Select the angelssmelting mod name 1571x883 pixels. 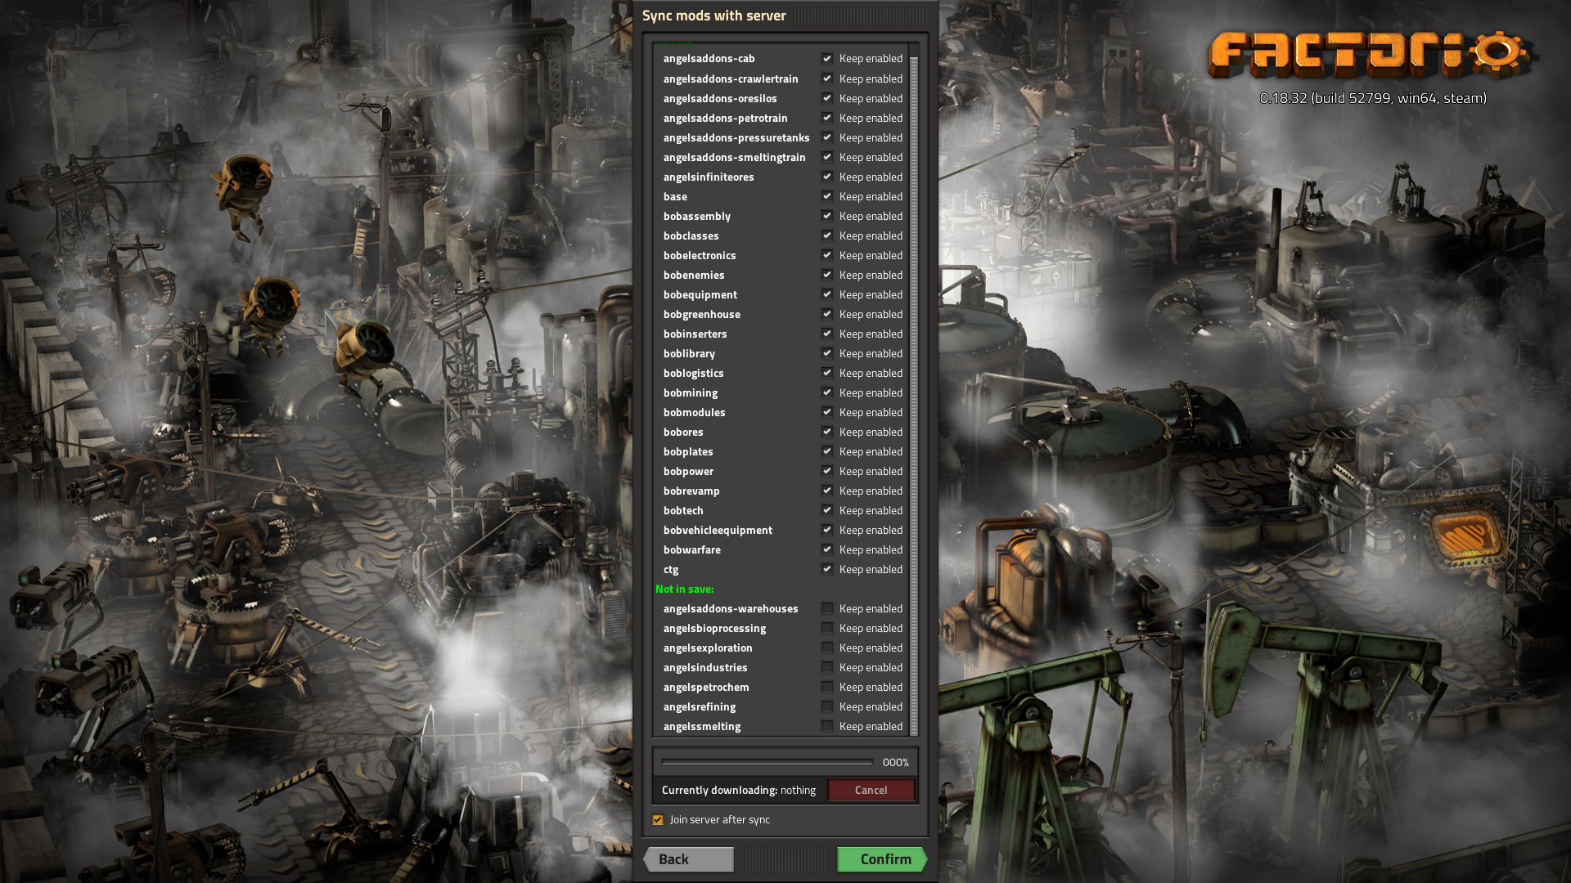point(702,727)
